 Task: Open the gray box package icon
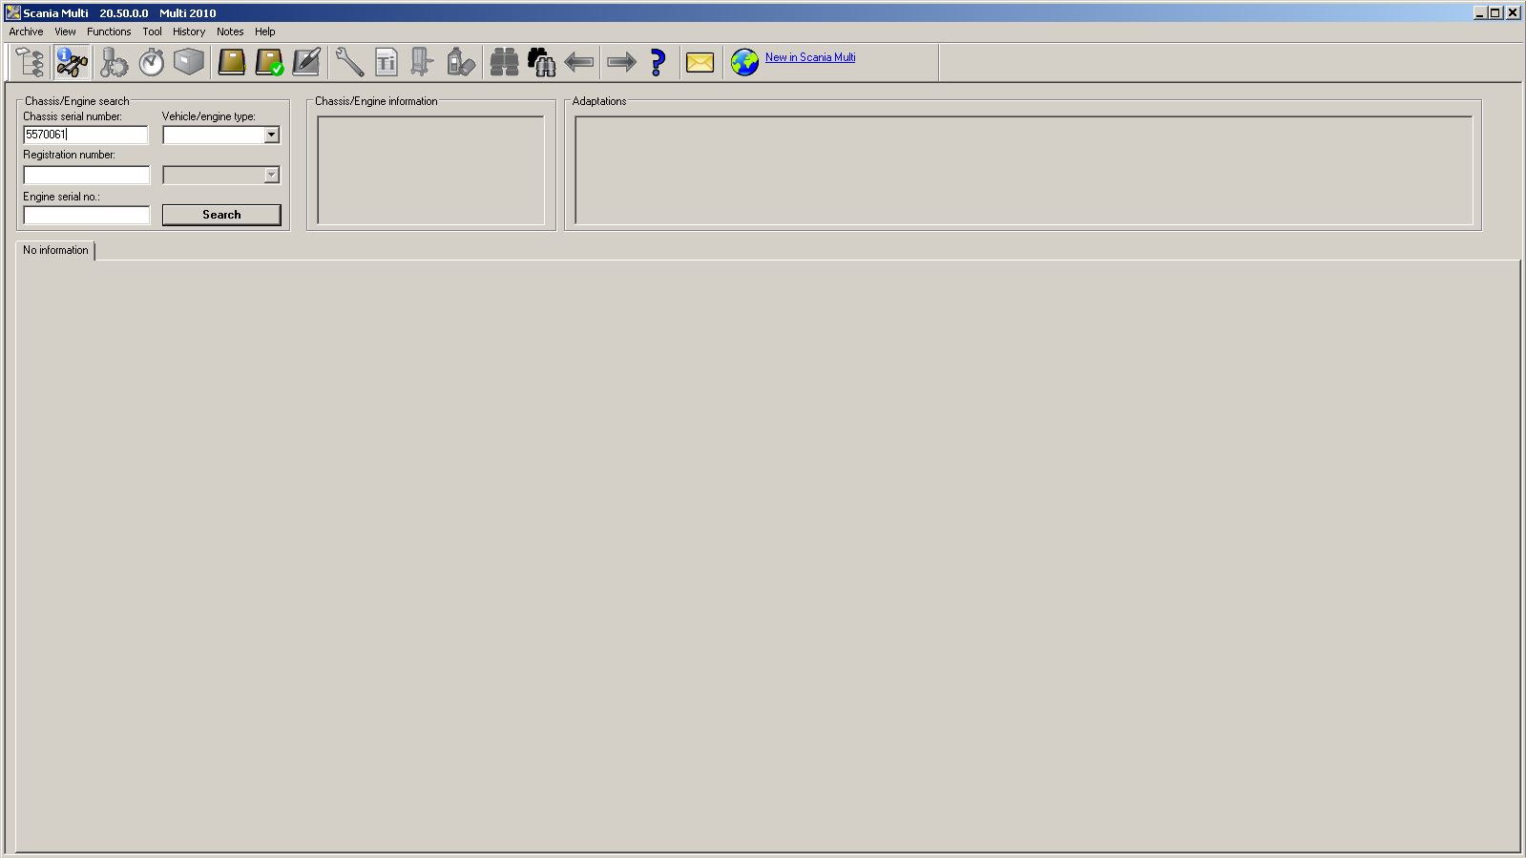(x=188, y=62)
